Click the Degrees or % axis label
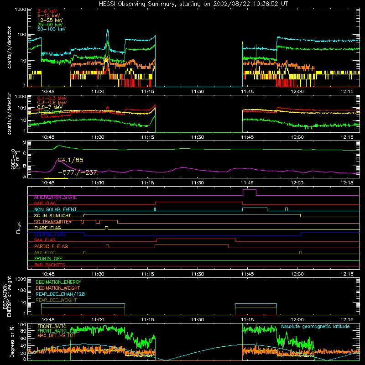 pyautogui.click(x=12, y=342)
